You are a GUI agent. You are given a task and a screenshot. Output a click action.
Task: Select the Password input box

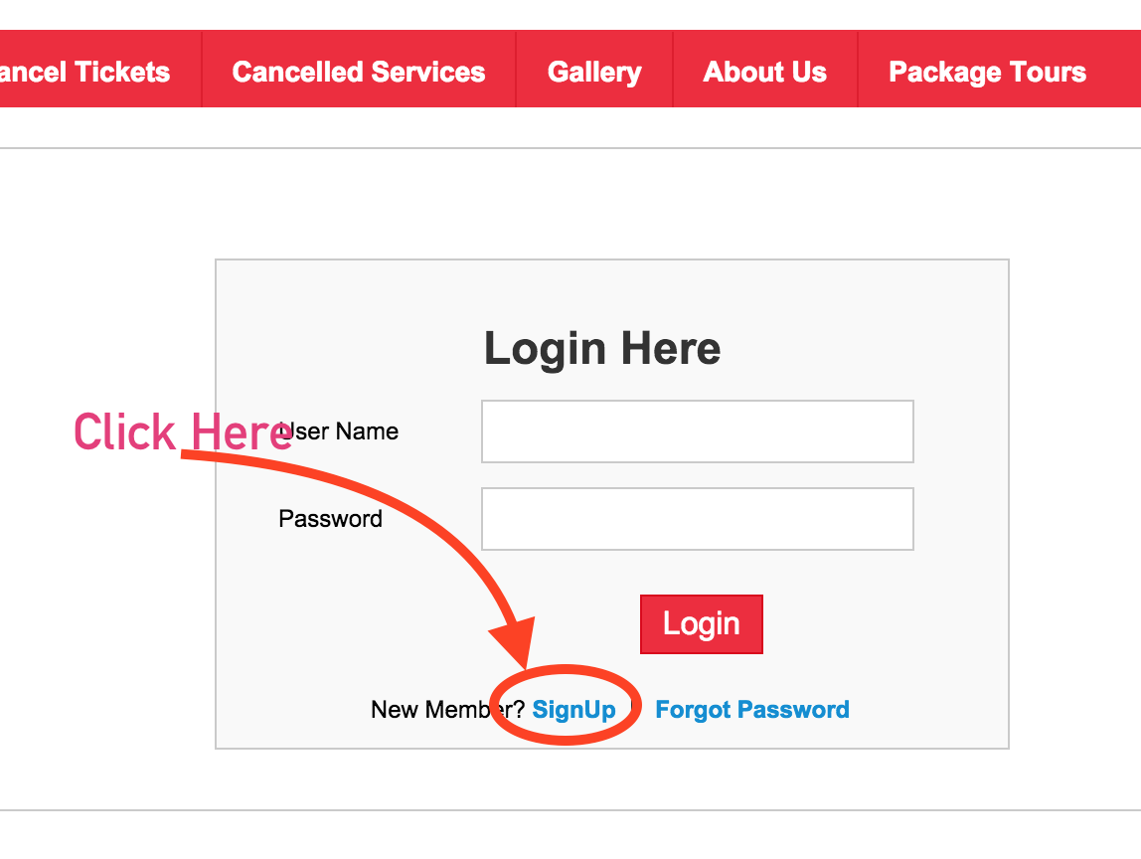[x=697, y=518]
